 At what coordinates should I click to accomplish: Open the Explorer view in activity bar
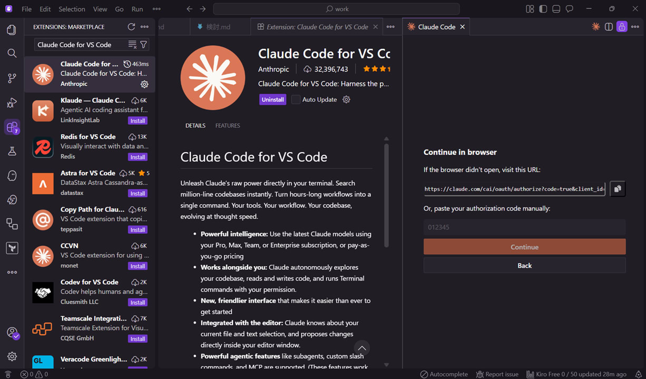click(12, 29)
